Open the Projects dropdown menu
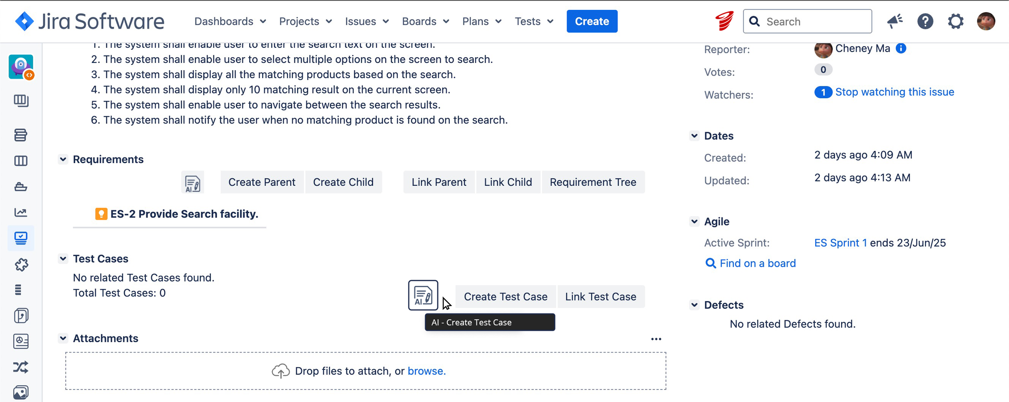 pos(306,21)
